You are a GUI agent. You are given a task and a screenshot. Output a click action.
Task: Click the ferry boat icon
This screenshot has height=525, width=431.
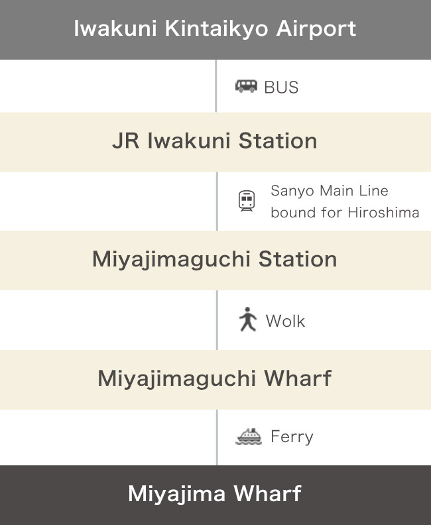[249, 436]
